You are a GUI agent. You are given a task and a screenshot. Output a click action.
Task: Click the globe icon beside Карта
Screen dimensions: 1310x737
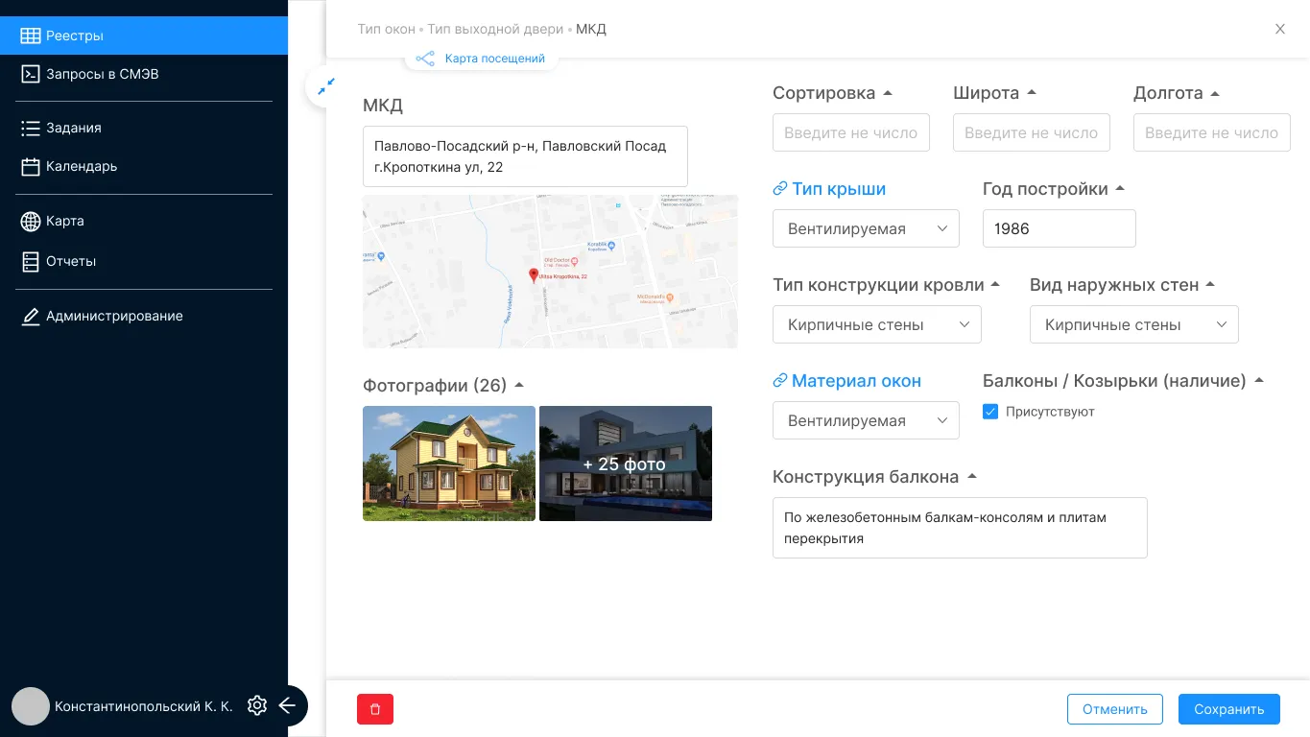30,221
